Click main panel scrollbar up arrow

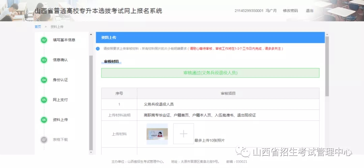[x=327, y=35]
